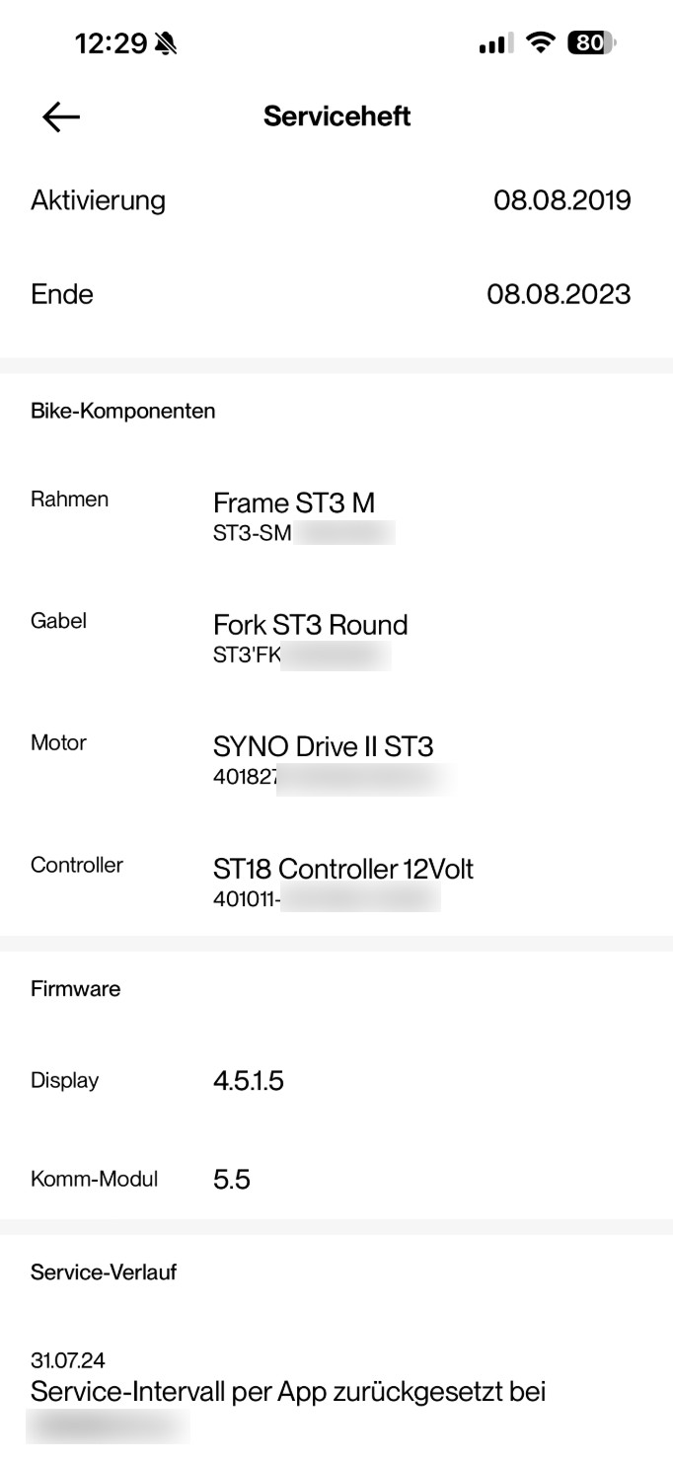This screenshot has width=673, height=1464.
Task: Tap the Bike-Komponenten section header
Action: 123,411
